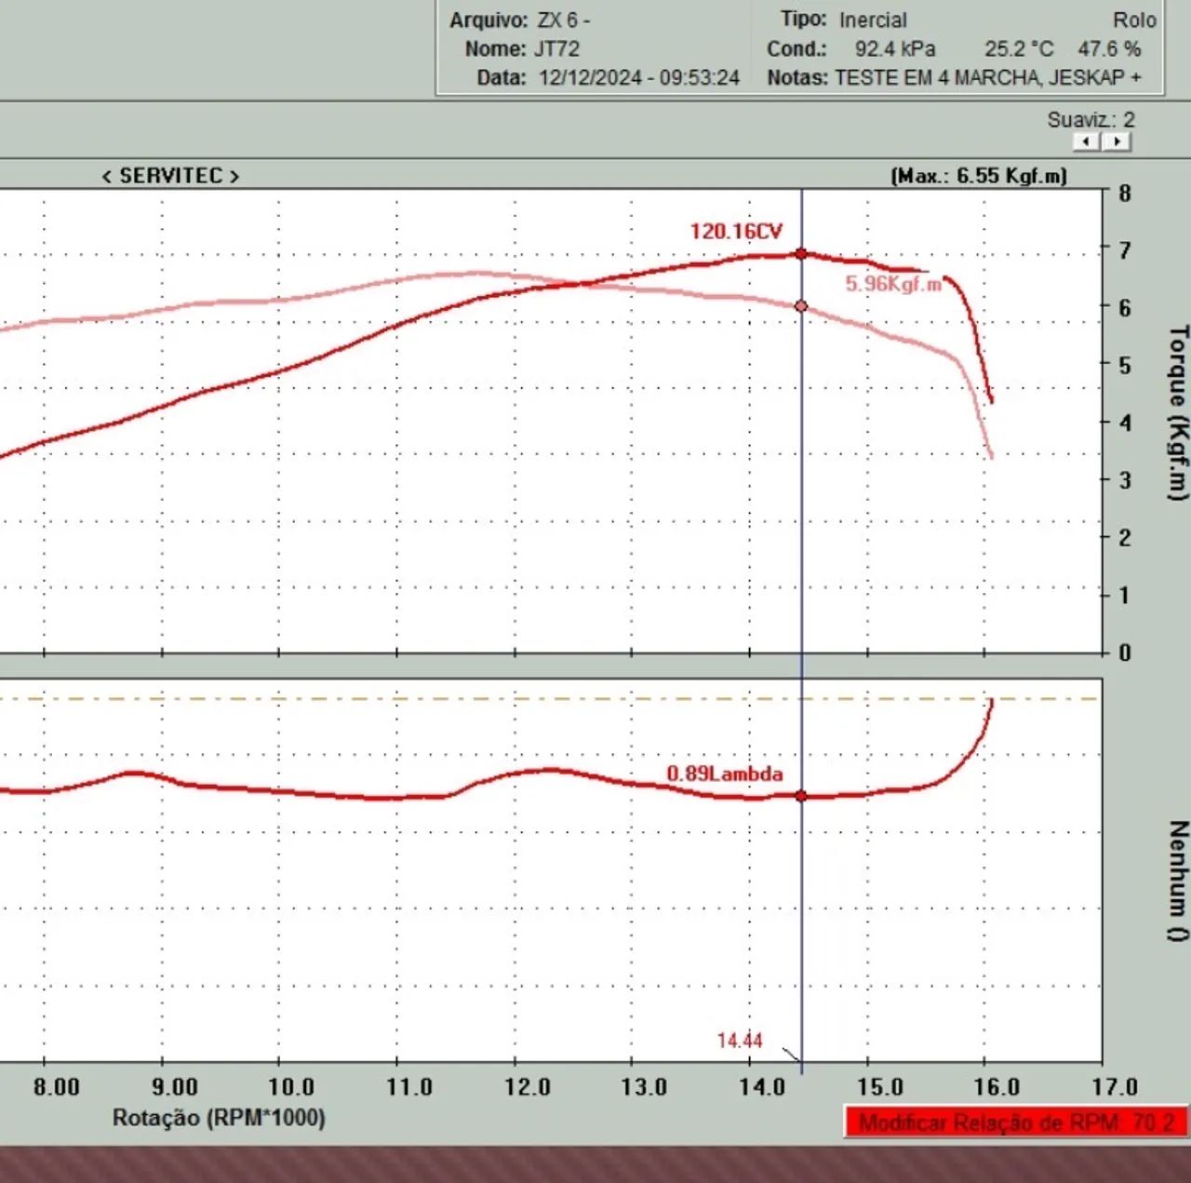Viewport: 1191px width, 1183px height.
Task: Click the Nenhum () axis label
Action: click(x=1178, y=880)
